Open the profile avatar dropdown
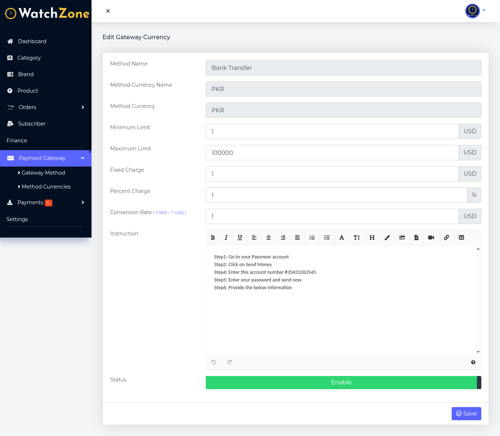Image resolution: width=500 pixels, height=436 pixels. click(x=475, y=11)
